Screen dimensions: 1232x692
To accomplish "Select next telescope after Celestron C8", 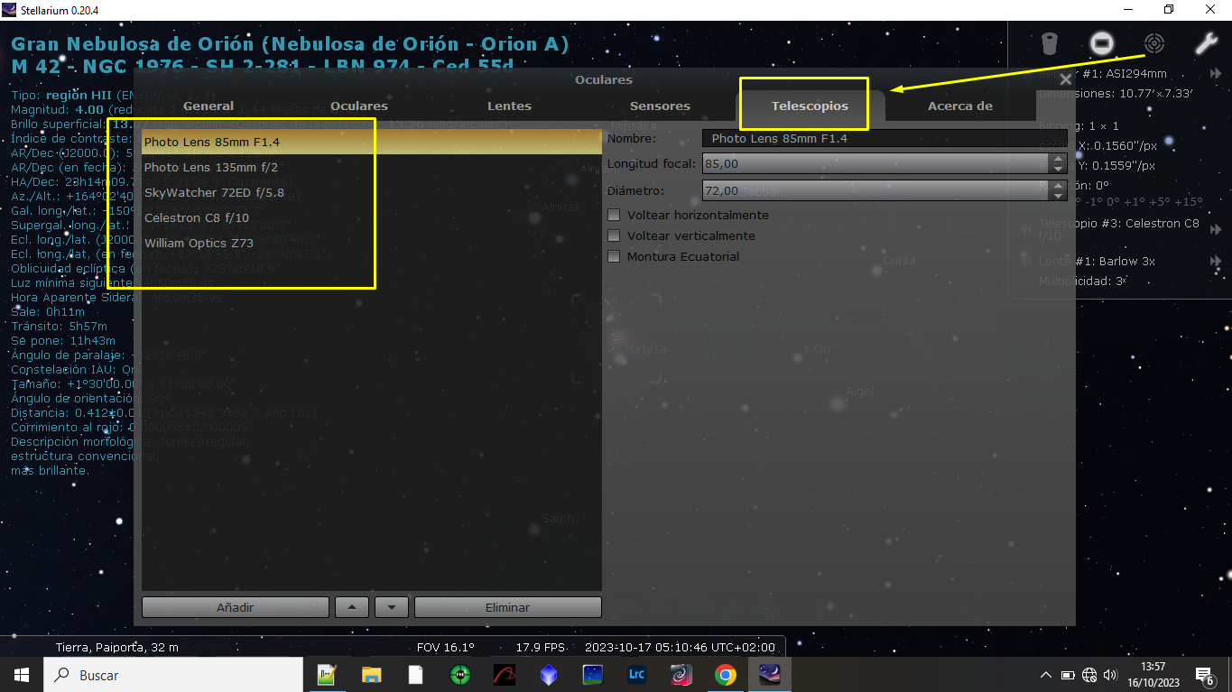I will pyautogui.click(x=1216, y=230).
